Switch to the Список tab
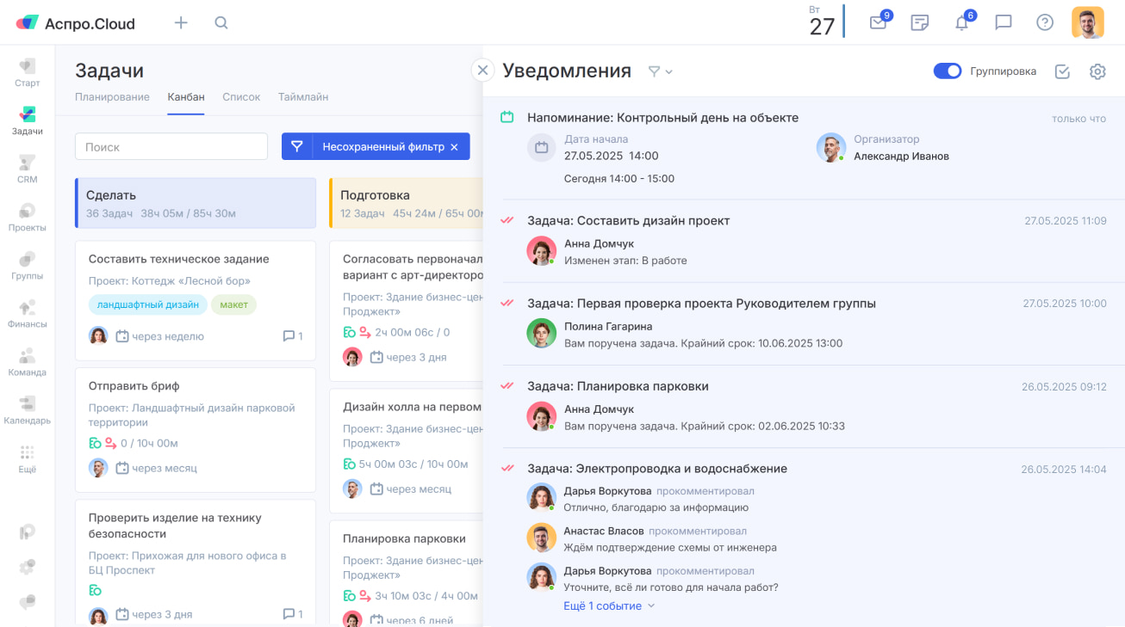 241,97
